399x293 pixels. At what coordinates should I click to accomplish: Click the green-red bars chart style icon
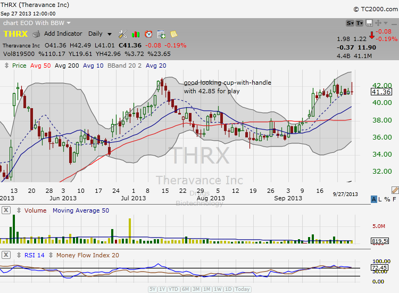136,34
